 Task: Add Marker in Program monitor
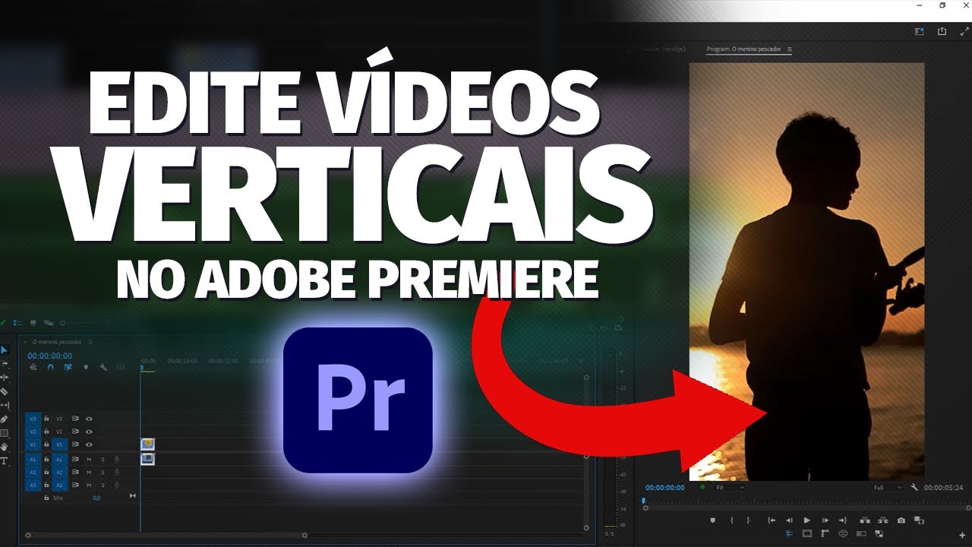click(713, 520)
